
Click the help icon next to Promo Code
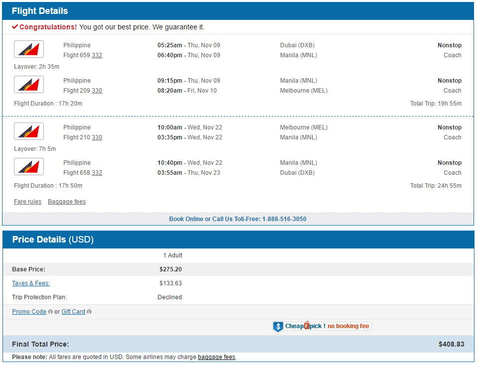tap(50, 312)
